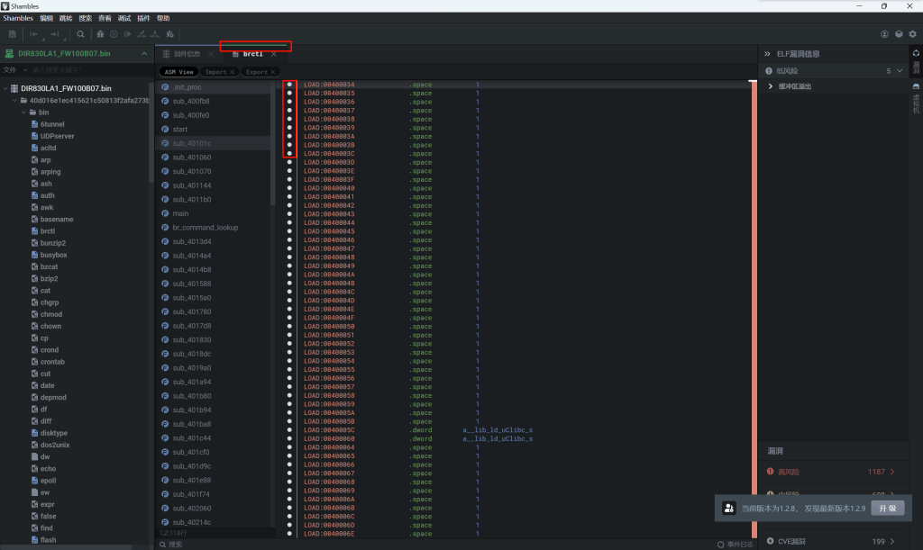Toggle the 事件日志 event log indicator
The height and width of the screenshot is (550, 923).
[x=735, y=544]
